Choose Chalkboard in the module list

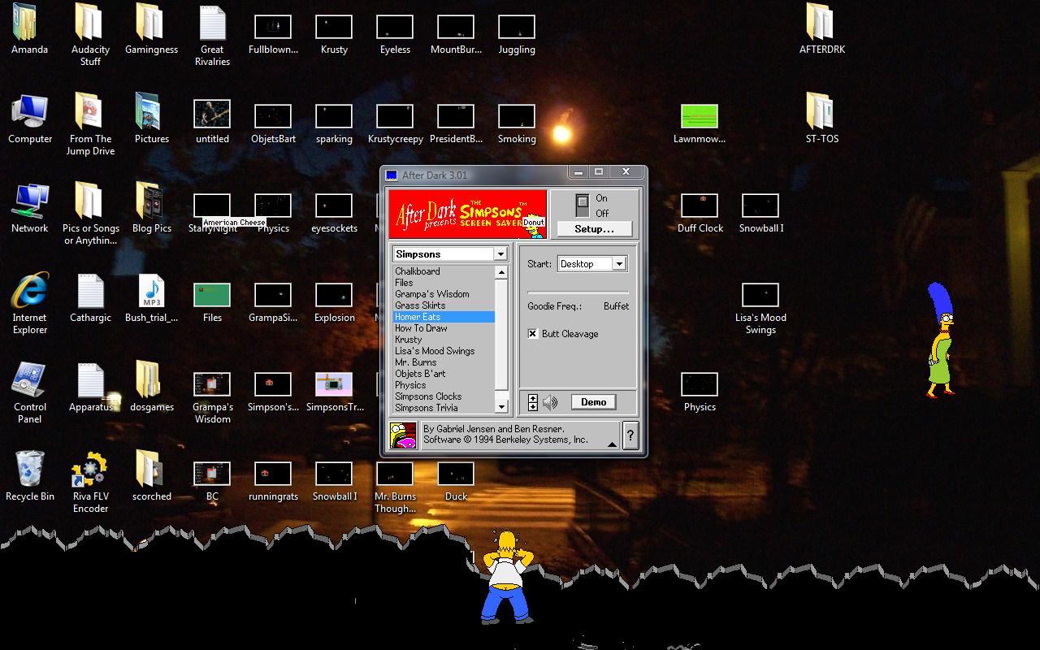point(444,271)
